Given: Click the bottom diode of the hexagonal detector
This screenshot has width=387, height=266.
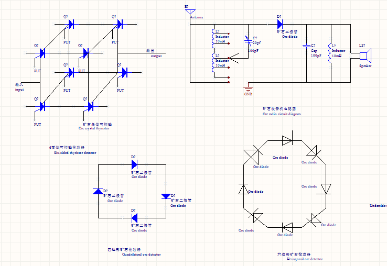Looking at the screenshot, I should pos(287,227).
